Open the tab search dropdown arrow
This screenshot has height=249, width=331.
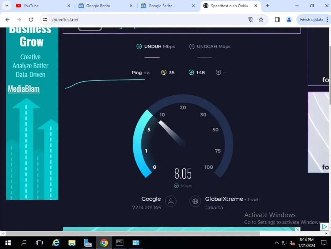(x=7, y=6)
